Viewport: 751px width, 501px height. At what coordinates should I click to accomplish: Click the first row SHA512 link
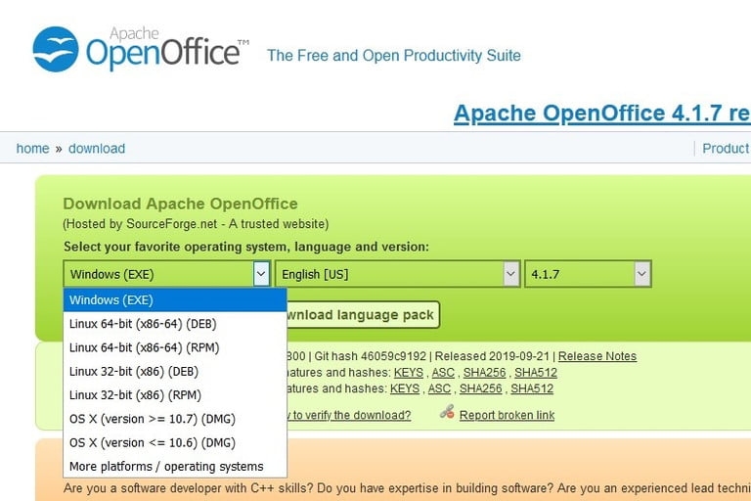coord(536,373)
